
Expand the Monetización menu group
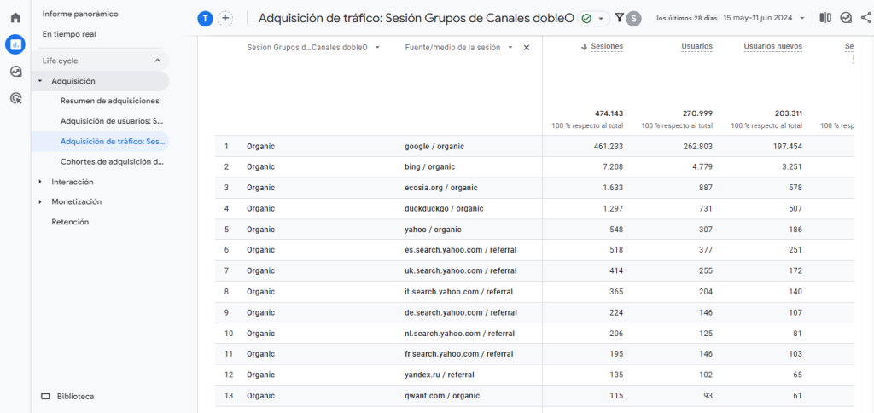[x=40, y=202]
